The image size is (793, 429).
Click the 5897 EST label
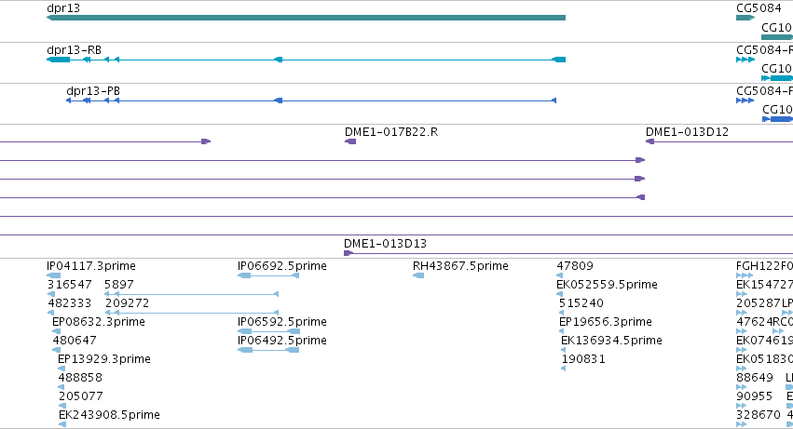point(119,285)
